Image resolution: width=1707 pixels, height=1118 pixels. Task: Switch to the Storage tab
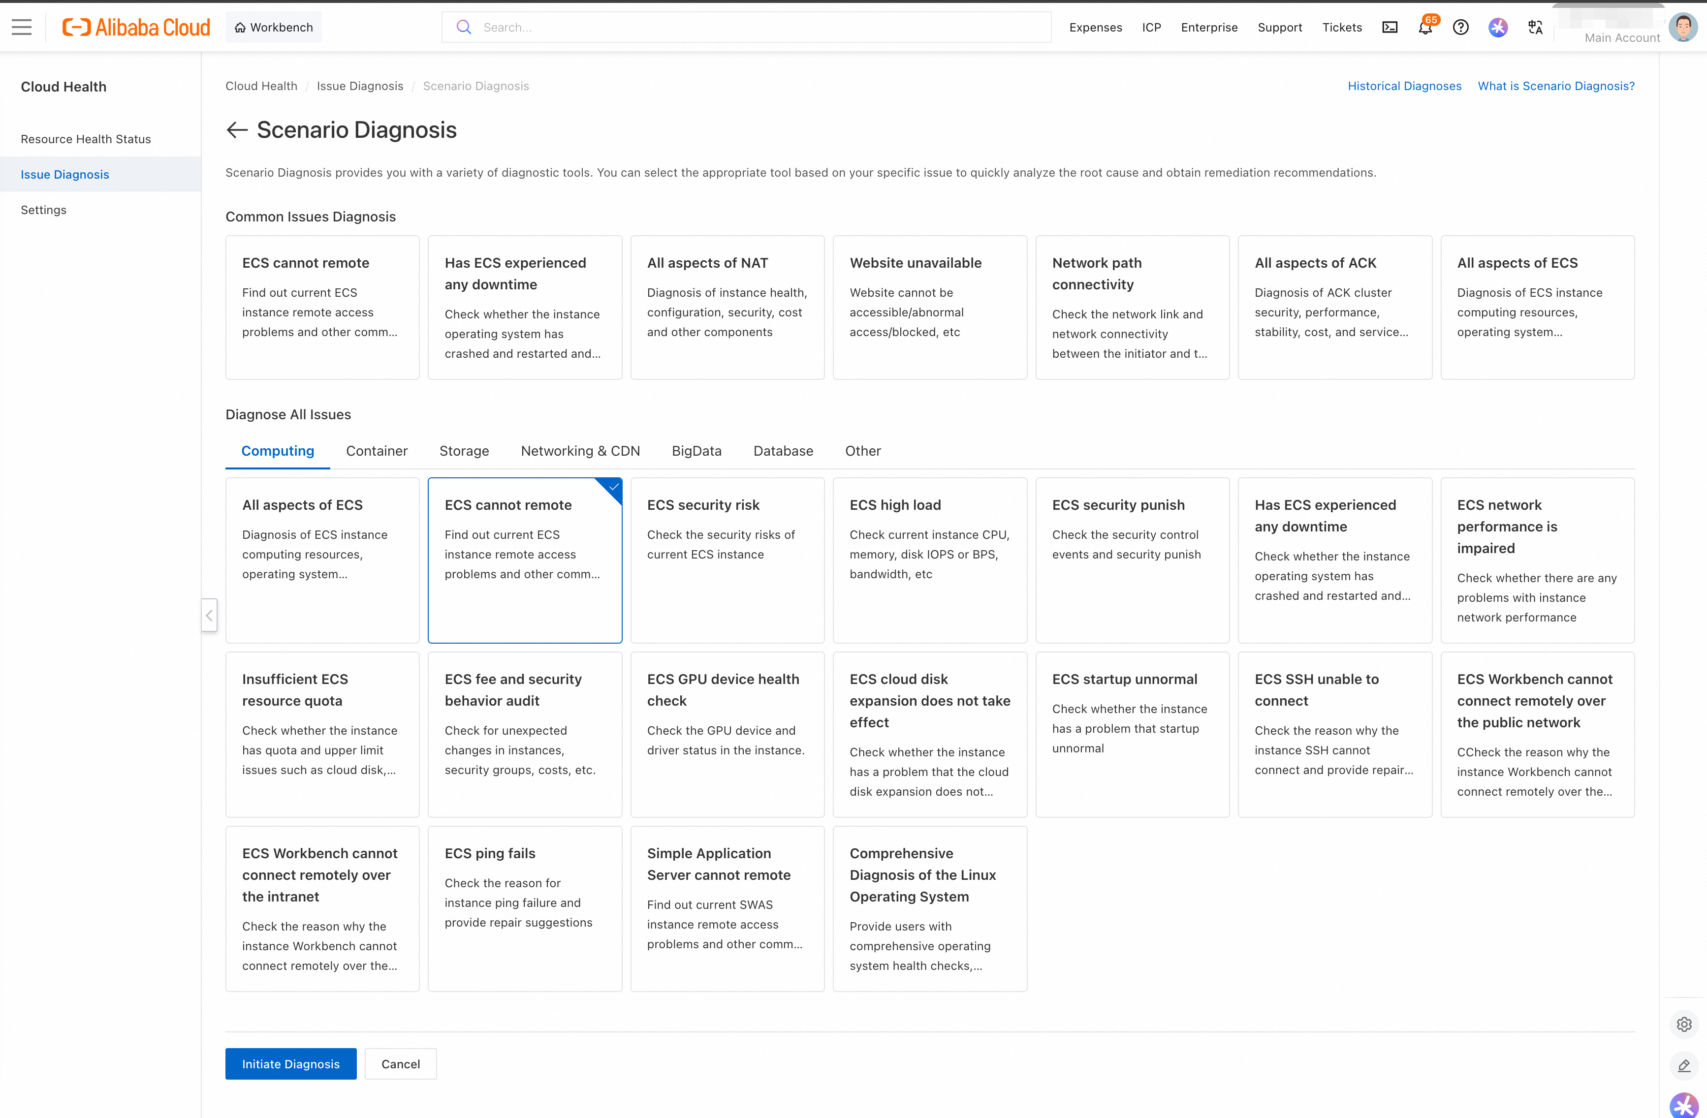[464, 451]
